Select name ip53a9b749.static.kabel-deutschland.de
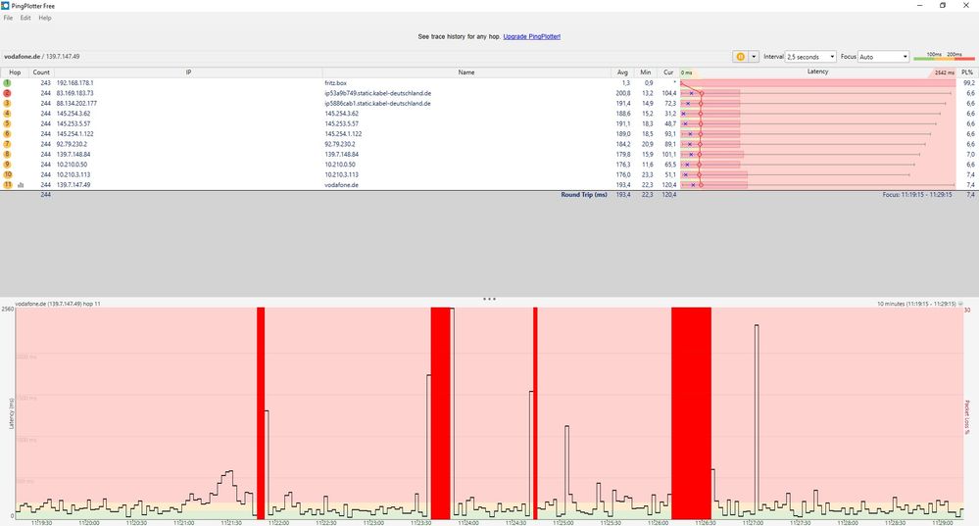The image size is (979, 526). [x=377, y=93]
